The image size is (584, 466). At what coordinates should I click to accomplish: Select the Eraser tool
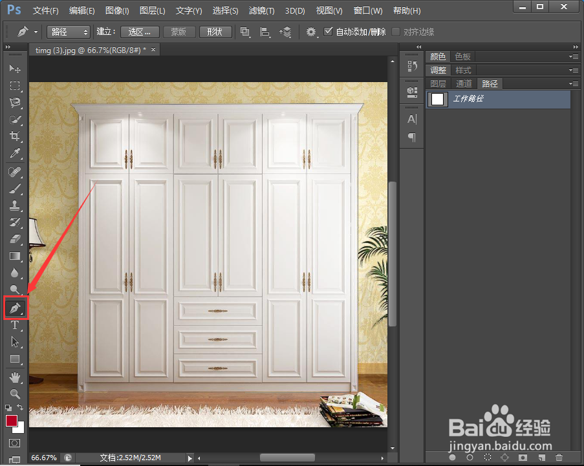tap(15, 239)
